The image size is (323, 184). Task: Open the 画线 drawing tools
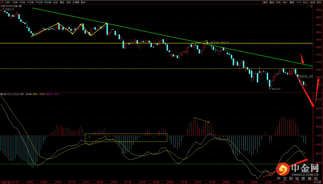(x=292, y=2)
